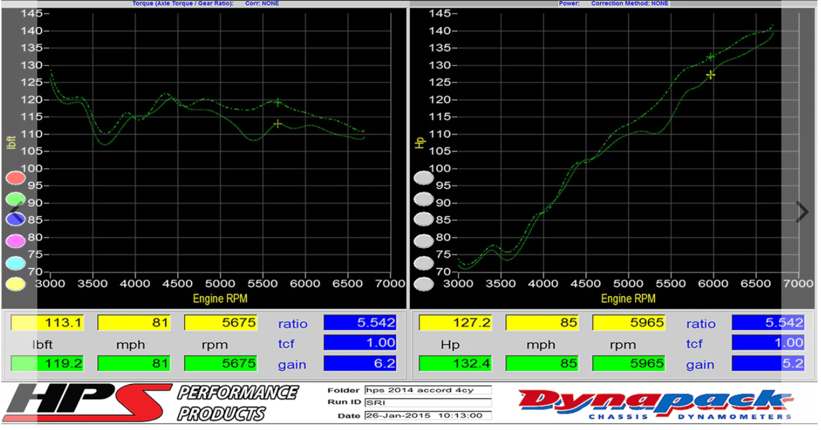The image size is (821, 430).
Task: Click the torque panel ratio 5.542 field
Action: point(360,323)
